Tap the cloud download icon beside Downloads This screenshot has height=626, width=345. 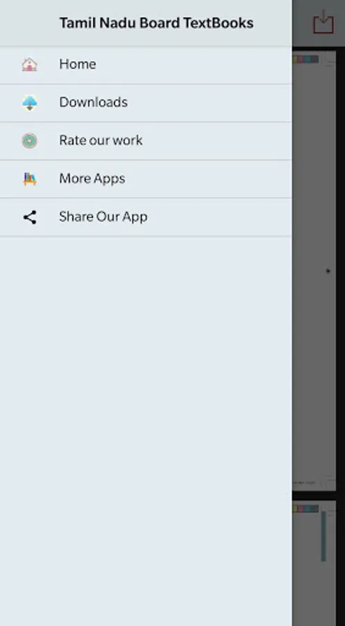(x=29, y=103)
